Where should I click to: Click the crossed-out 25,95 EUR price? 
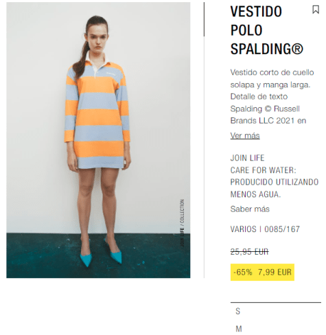249,252
